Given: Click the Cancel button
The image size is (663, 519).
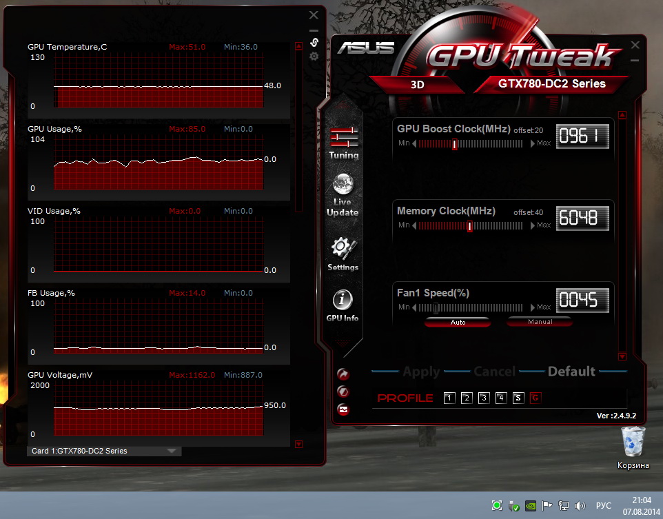Looking at the screenshot, I should [494, 372].
